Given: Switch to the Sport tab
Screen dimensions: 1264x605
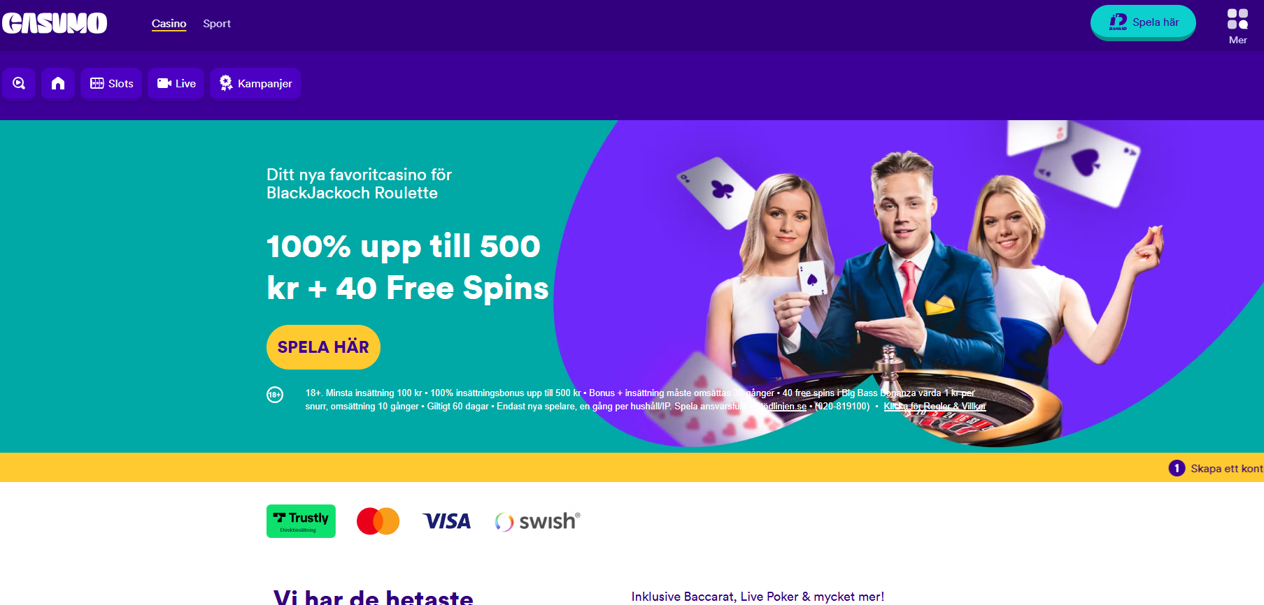Looking at the screenshot, I should coord(217,24).
